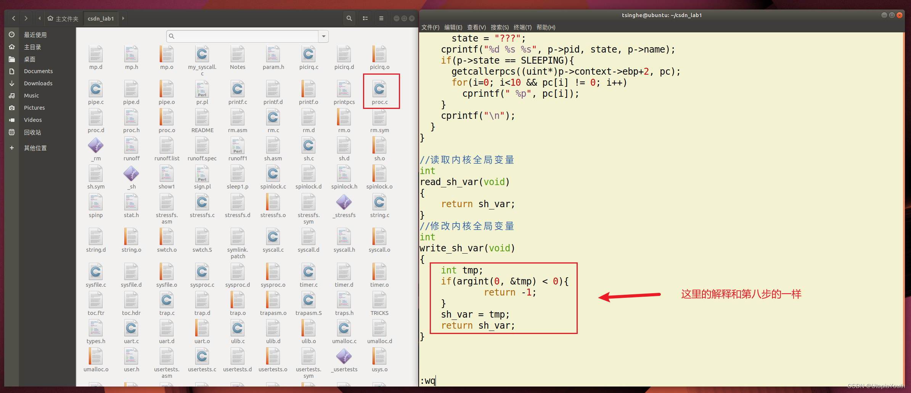Open the user.h header file
This screenshot has height=393, width=911.
(131, 356)
